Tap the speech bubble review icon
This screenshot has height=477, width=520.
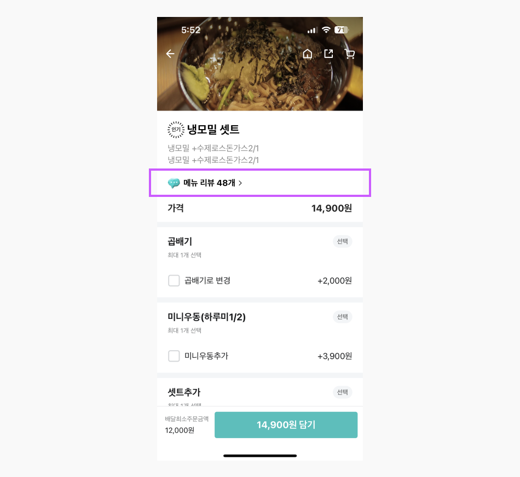tap(174, 183)
